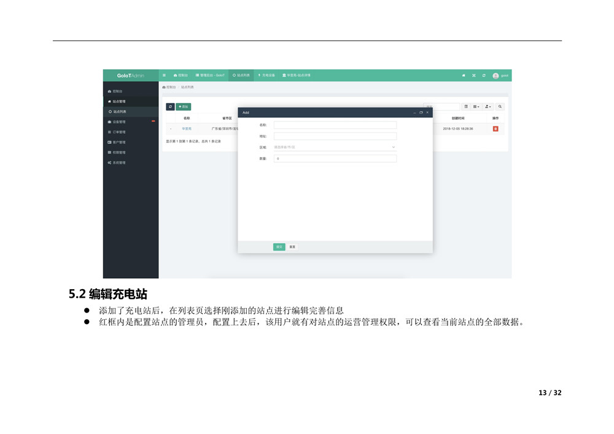Open 订单管理 in the sidebar

click(x=119, y=132)
